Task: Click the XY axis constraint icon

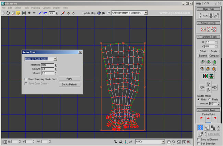Action: click(45, 13)
